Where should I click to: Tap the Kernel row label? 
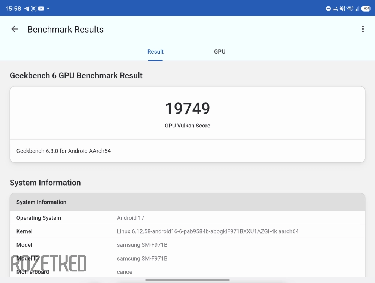pyautogui.click(x=24, y=231)
